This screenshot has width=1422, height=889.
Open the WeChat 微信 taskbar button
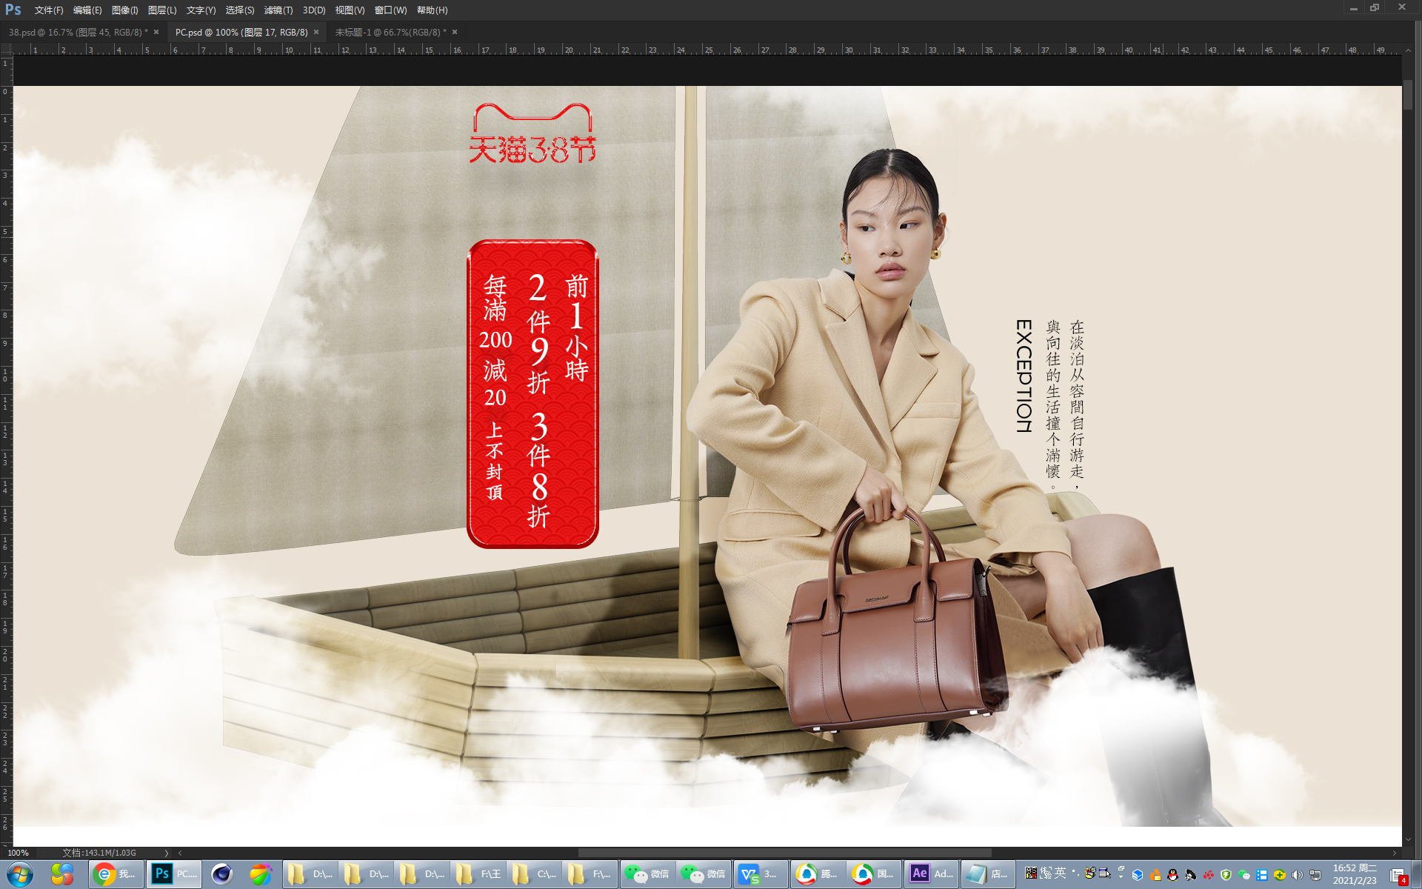[647, 874]
